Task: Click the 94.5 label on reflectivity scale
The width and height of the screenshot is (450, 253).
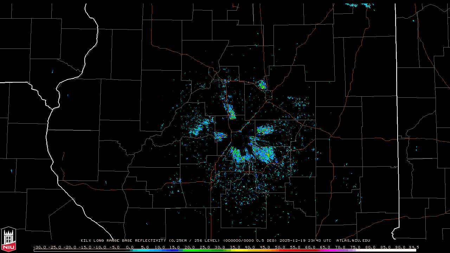Action: 413,247
